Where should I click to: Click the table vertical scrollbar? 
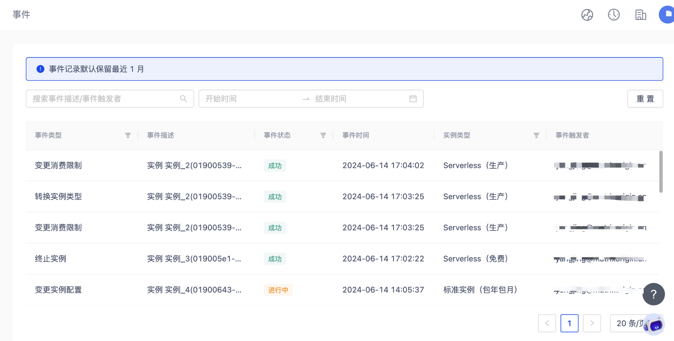(x=661, y=172)
